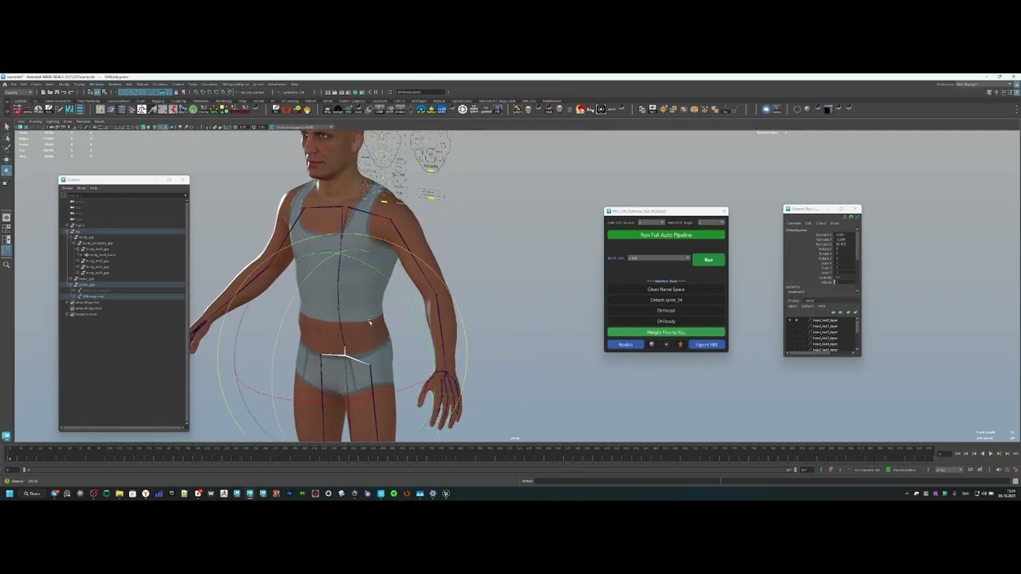Open the Skeleton menu in main menu bar

(115, 84)
